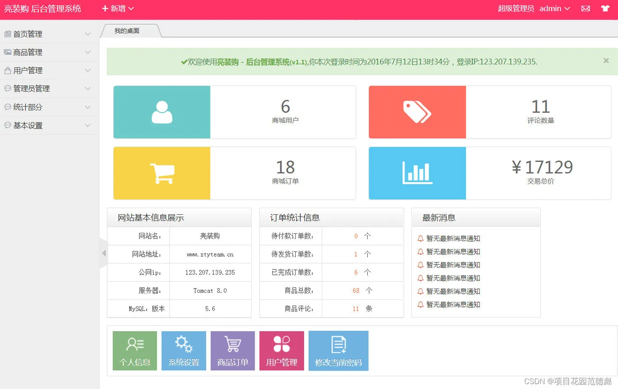The height and width of the screenshot is (389, 618).
Task: Click the 亮装购 site name cell
Action: (210, 236)
